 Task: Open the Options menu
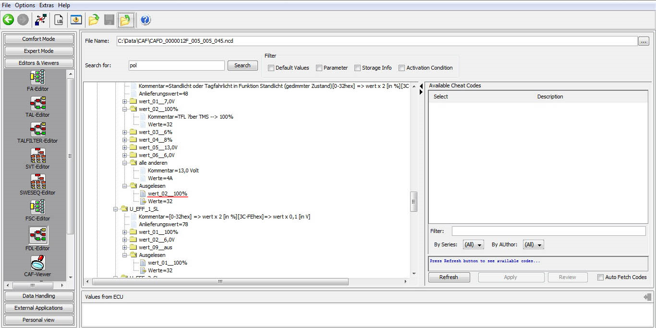tap(25, 5)
